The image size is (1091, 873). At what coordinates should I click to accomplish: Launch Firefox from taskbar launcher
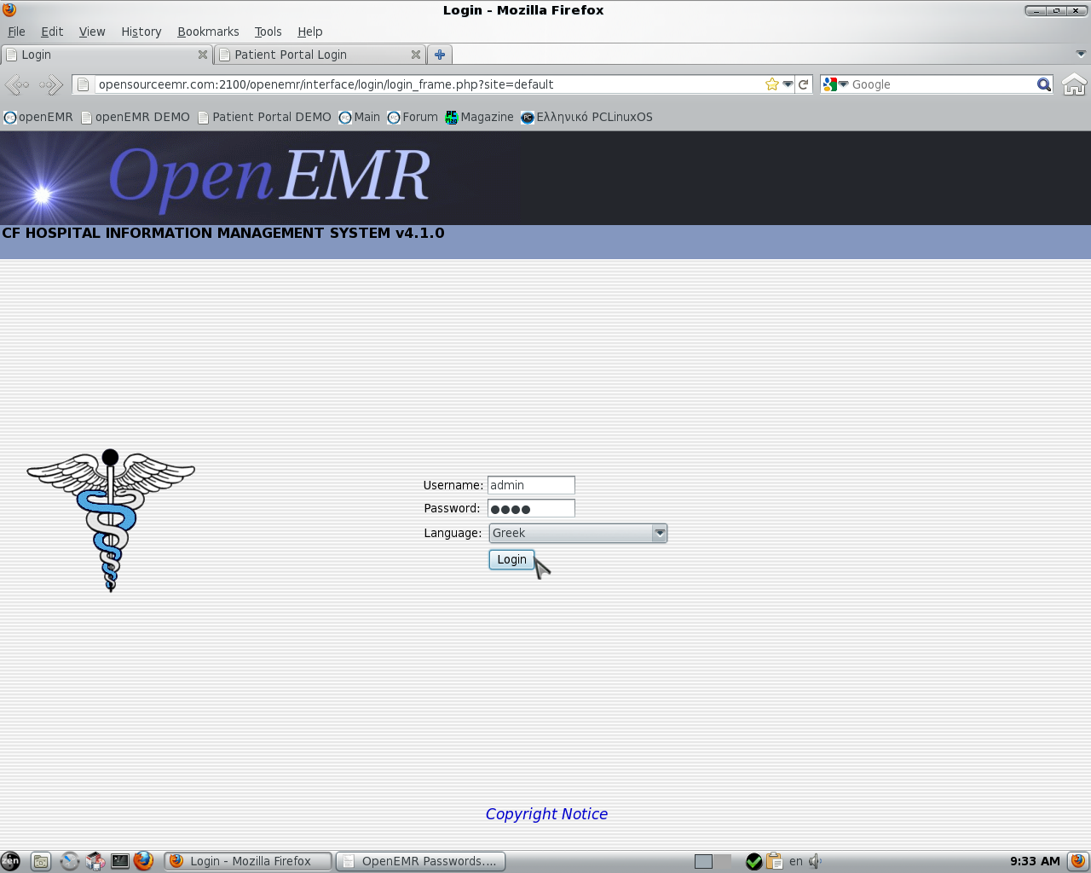point(143,861)
